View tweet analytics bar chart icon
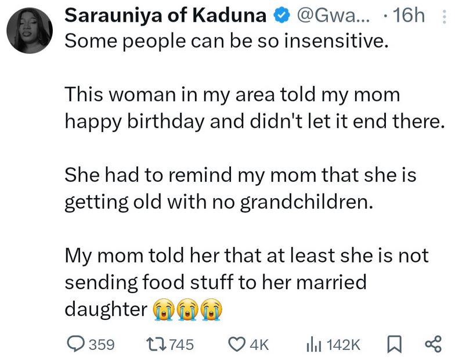455x361 pixels. (313, 345)
